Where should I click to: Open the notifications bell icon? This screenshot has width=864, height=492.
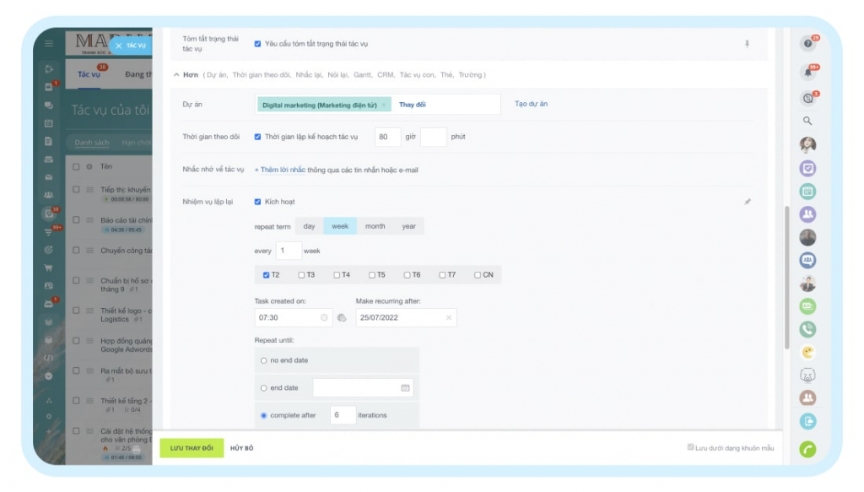[807, 73]
